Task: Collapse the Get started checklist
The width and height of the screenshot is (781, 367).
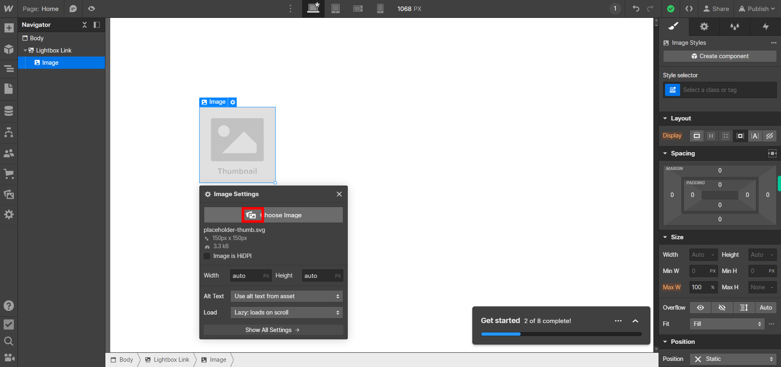Action: 635,321
